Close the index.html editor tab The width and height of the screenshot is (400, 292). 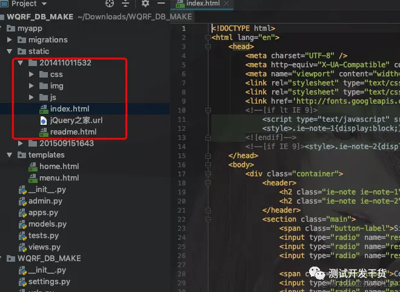[x=226, y=3]
